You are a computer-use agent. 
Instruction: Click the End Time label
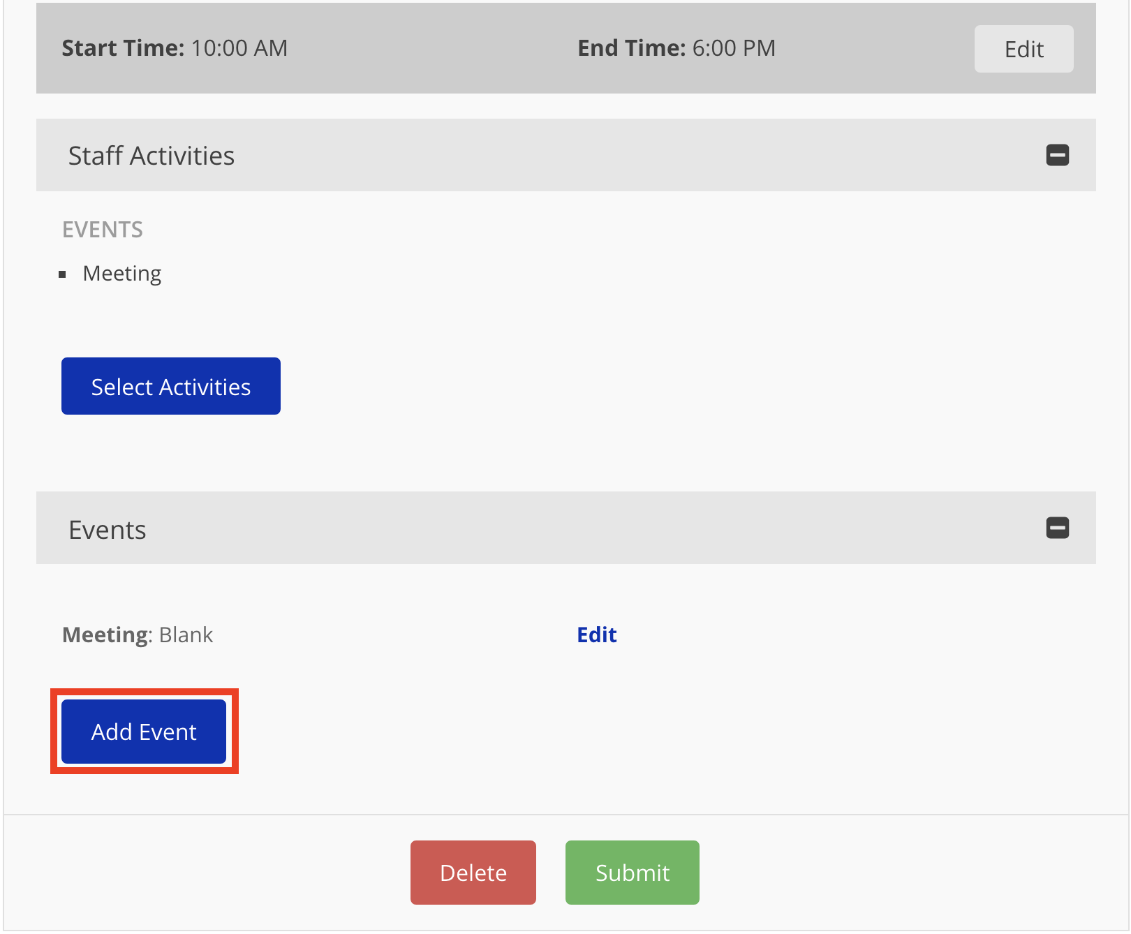pyautogui.click(x=631, y=48)
